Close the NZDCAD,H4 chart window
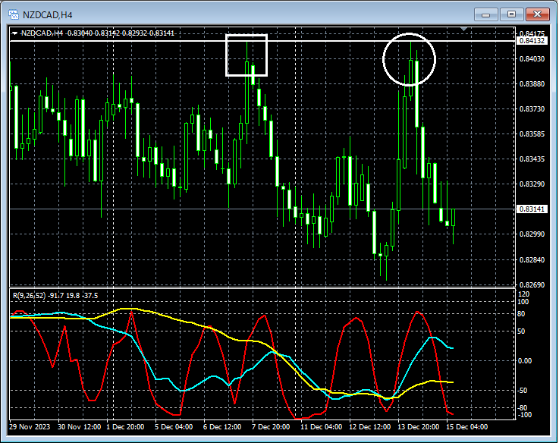The height and width of the screenshot is (443, 559). click(x=537, y=14)
